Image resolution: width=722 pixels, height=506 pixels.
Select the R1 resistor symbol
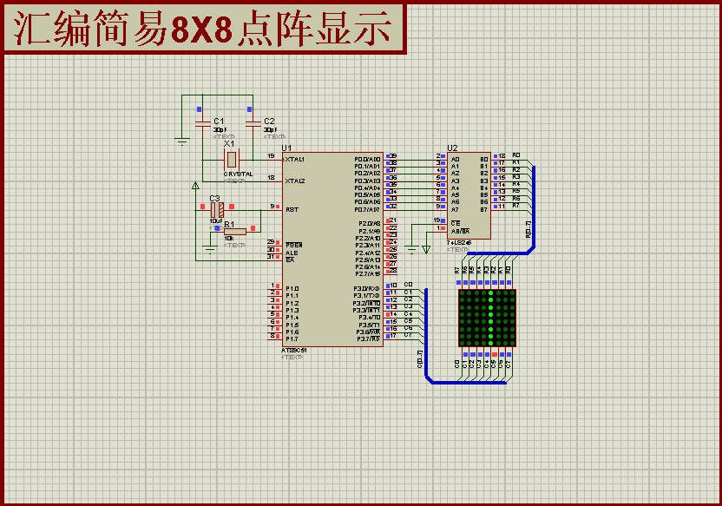pos(235,232)
